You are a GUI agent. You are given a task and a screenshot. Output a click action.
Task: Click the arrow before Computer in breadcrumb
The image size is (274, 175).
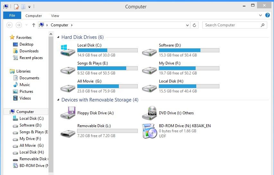tap(47, 25)
